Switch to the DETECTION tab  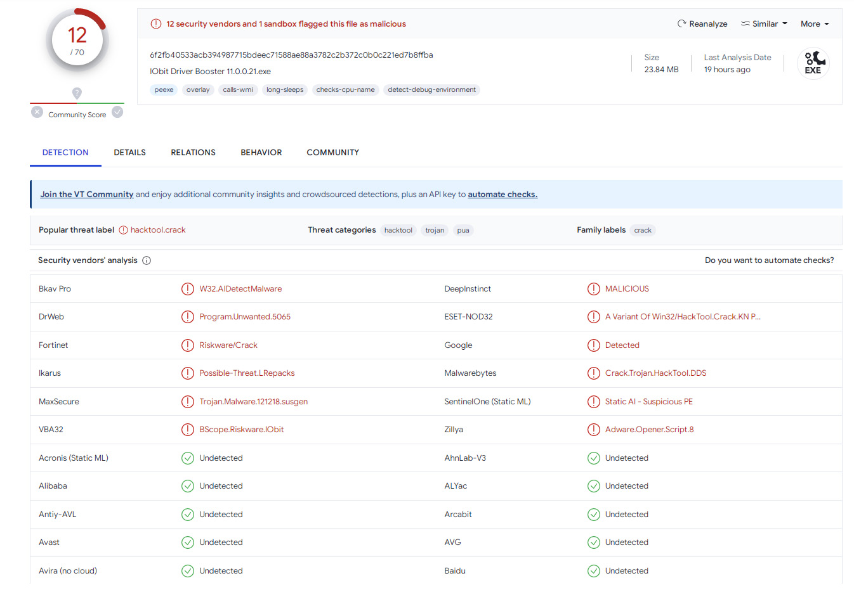coord(65,153)
